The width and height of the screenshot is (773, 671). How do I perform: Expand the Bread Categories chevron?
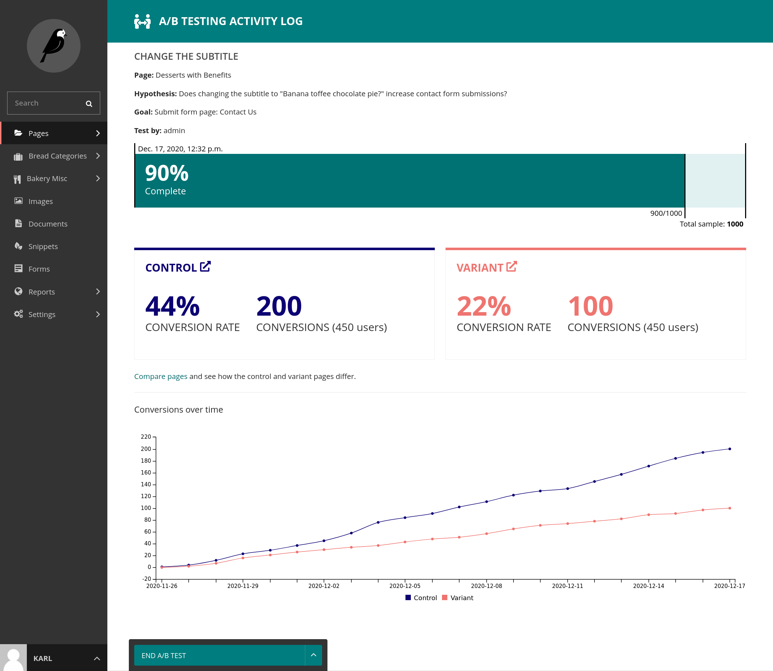[x=98, y=156]
